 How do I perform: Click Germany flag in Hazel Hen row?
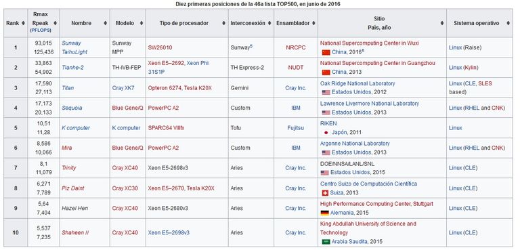325,213
